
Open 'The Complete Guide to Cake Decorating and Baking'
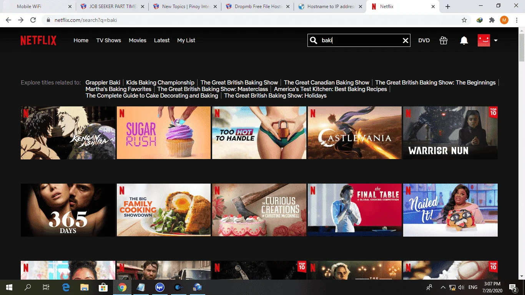(152, 96)
